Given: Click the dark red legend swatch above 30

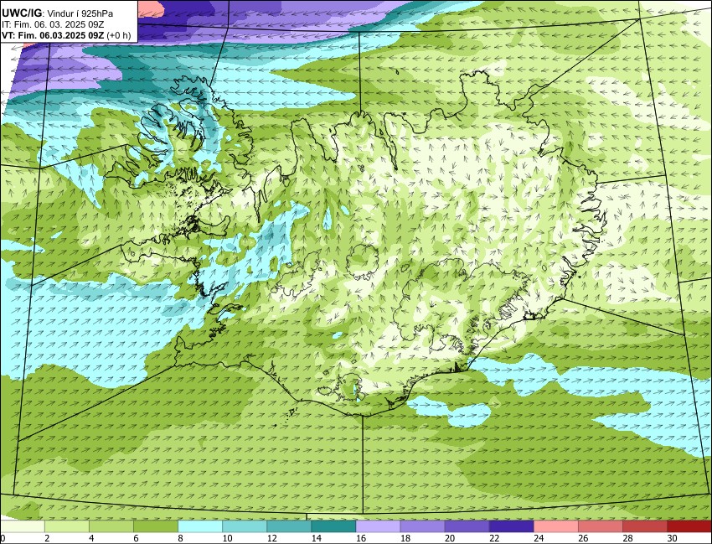Looking at the screenshot, I should tap(689, 526).
